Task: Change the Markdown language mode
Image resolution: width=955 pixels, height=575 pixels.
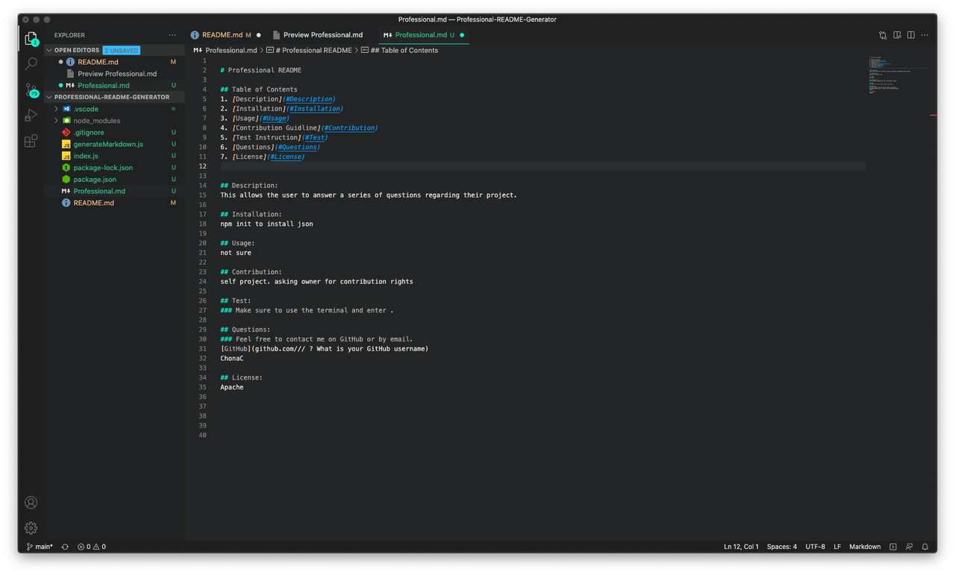Action: 864,546
